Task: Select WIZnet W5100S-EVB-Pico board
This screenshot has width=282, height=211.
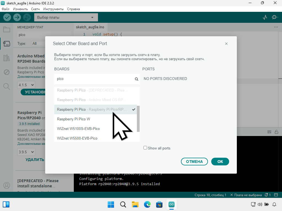Action: (x=96, y=129)
